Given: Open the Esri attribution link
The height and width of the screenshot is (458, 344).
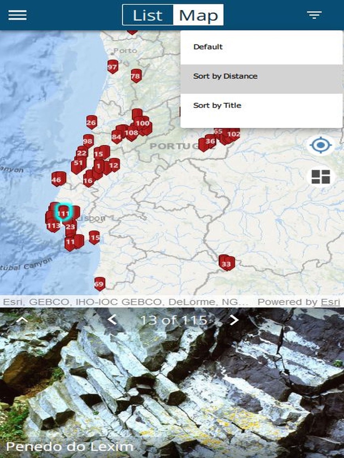Looking at the screenshot, I should pos(330,302).
